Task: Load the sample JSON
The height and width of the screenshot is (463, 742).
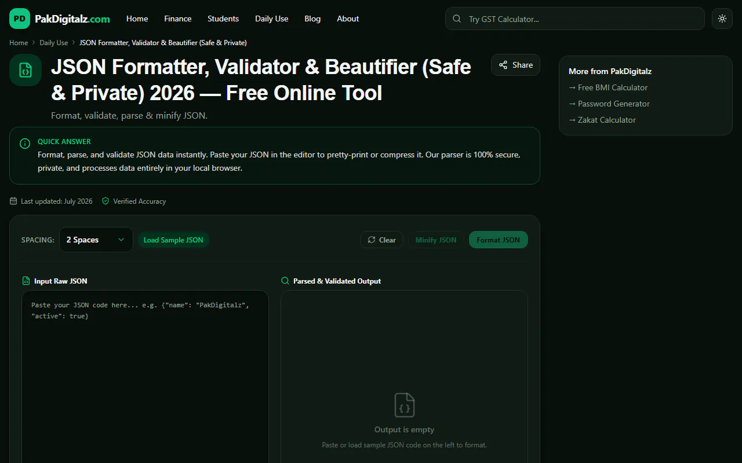Action: tap(173, 240)
